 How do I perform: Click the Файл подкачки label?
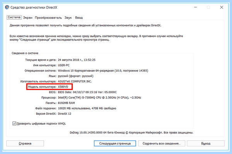pos(46,108)
